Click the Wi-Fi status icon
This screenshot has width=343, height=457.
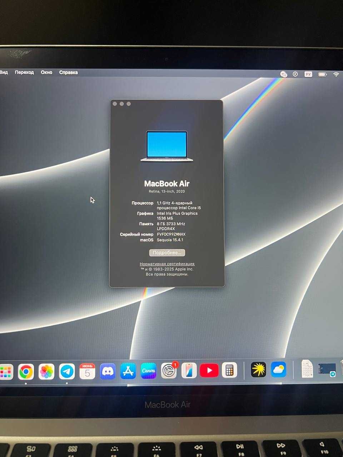pos(336,74)
